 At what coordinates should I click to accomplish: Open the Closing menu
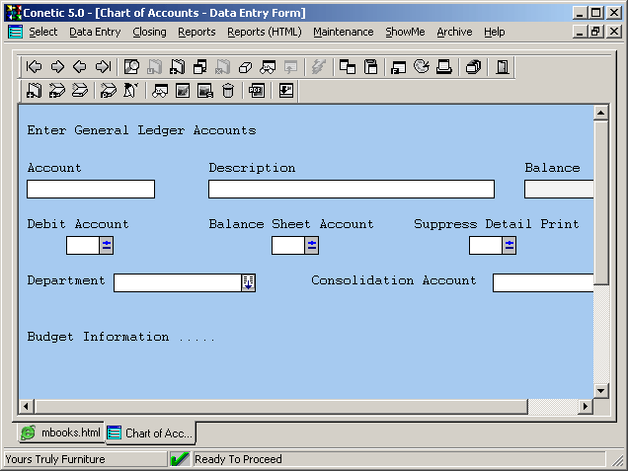tap(149, 32)
